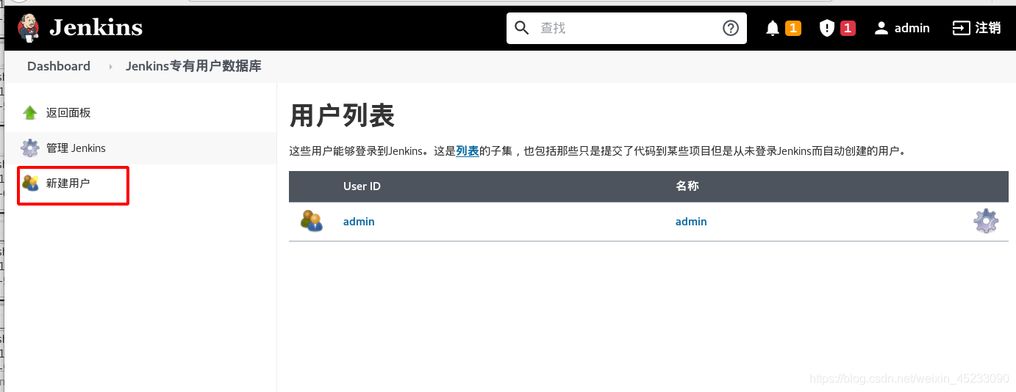
Task: Click the red security warning count badge
Action: click(x=848, y=28)
